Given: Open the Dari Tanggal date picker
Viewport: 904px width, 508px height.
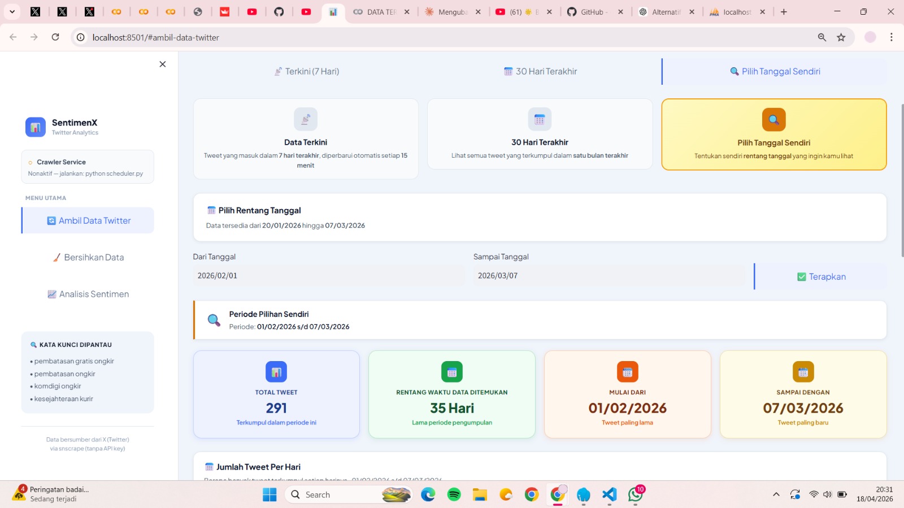Looking at the screenshot, I should (x=329, y=276).
